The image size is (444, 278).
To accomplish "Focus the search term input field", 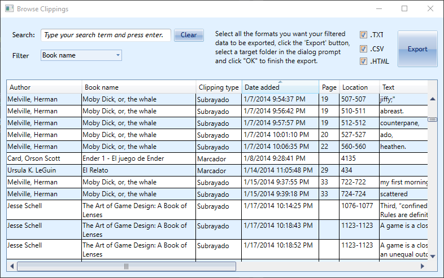I will (x=106, y=35).
